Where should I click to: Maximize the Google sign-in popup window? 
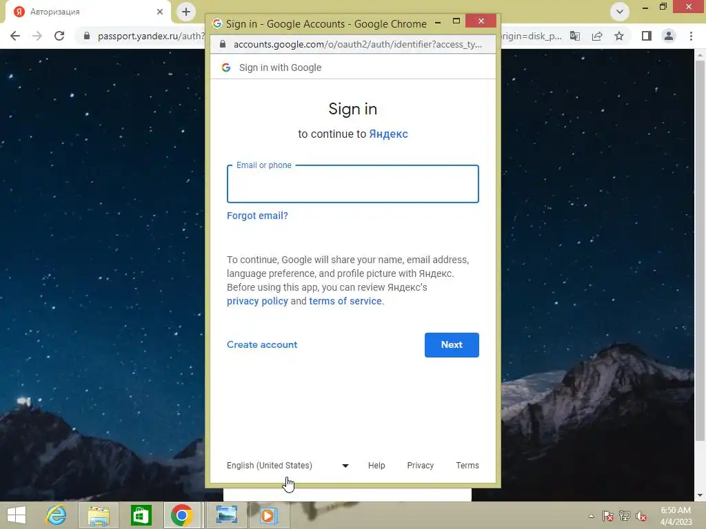point(456,21)
